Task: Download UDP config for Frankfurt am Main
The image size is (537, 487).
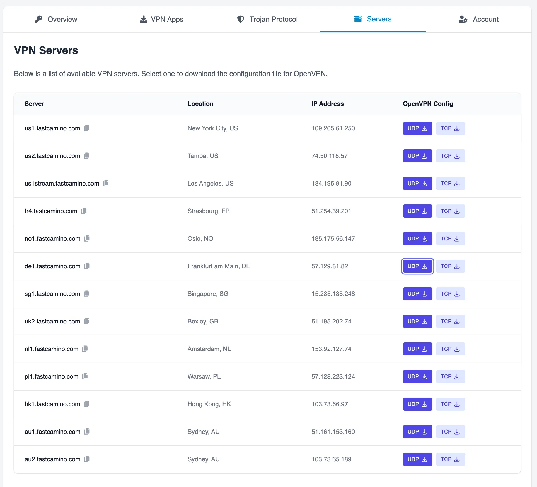Action: coord(417,266)
